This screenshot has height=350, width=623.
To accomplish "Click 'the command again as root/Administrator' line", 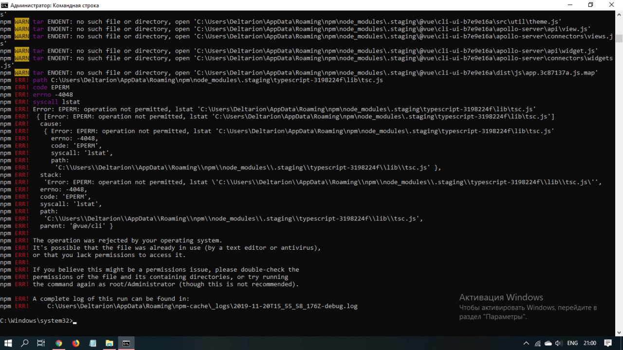I will pyautogui.click(x=165, y=284).
